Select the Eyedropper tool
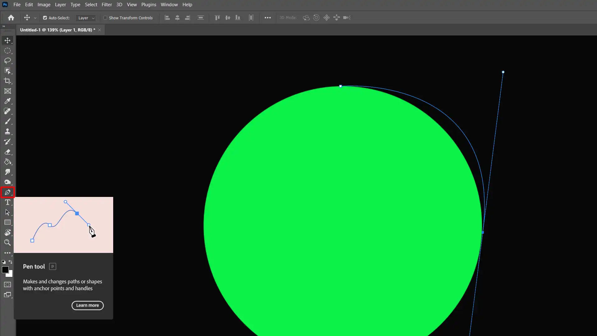The height and width of the screenshot is (336, 597). [7, 101]
